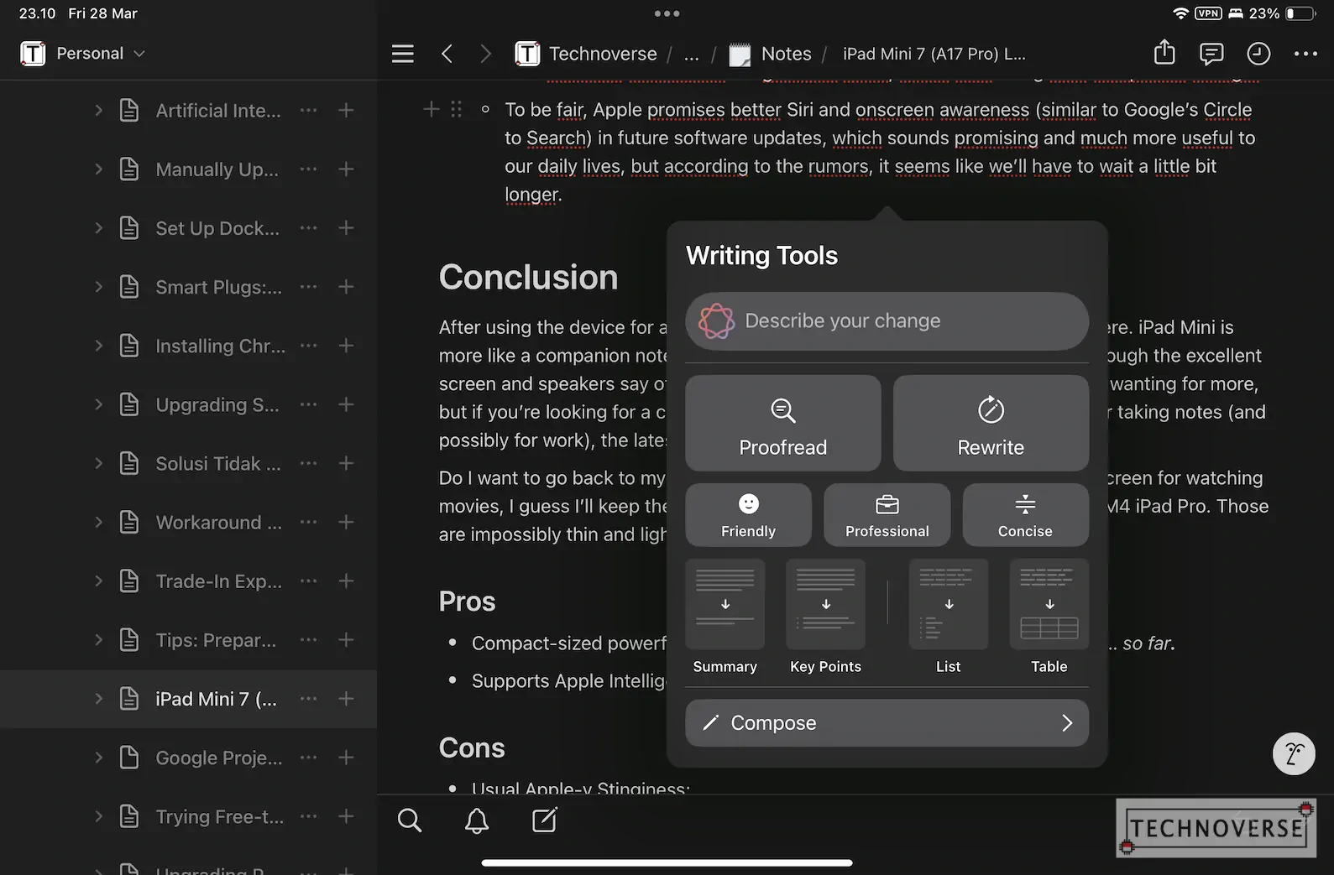1334x875 pixels.
Task: Open more options for Smart Plugs page
Action: 309,287
